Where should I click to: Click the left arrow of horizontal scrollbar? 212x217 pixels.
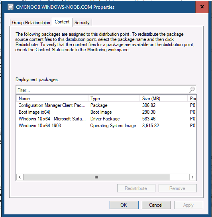(x=20, y=177)
